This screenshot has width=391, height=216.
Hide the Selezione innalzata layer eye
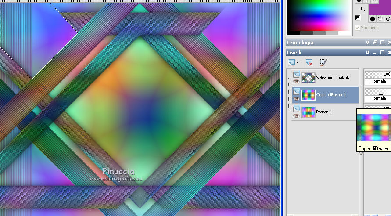pyautogui.click(x=296, y=82)
